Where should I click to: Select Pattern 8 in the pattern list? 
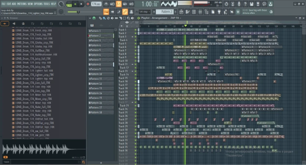(x=96, y=65)
